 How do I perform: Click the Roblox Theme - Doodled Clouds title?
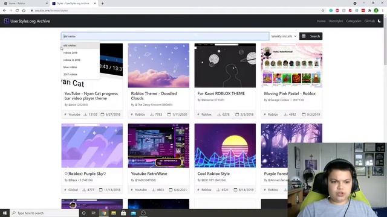tap(154, 96)
